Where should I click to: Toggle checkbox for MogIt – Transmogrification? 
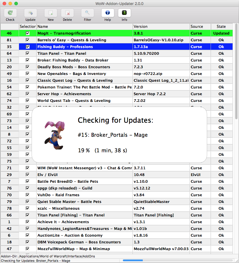pos(27,33)
